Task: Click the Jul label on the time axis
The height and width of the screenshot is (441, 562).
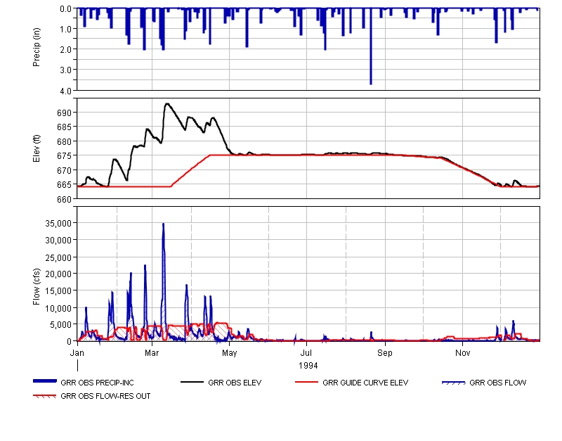Action: pos(306,351)
